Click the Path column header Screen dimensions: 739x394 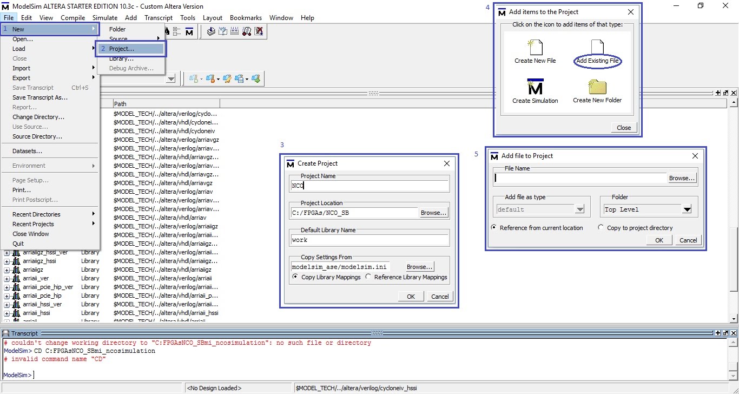click(x=166, y=103)
